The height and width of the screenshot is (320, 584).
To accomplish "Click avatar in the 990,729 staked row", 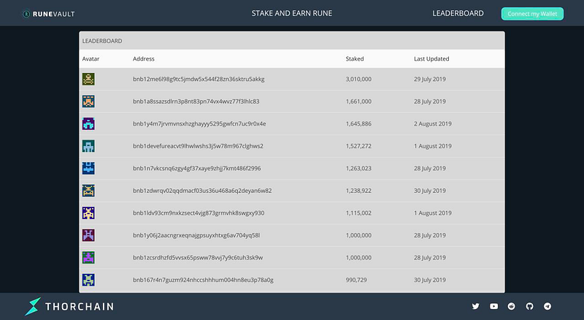I will click(x=88, y=280).
